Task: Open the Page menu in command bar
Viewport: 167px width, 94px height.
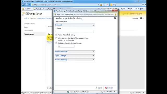Action: tap(123, 9)
